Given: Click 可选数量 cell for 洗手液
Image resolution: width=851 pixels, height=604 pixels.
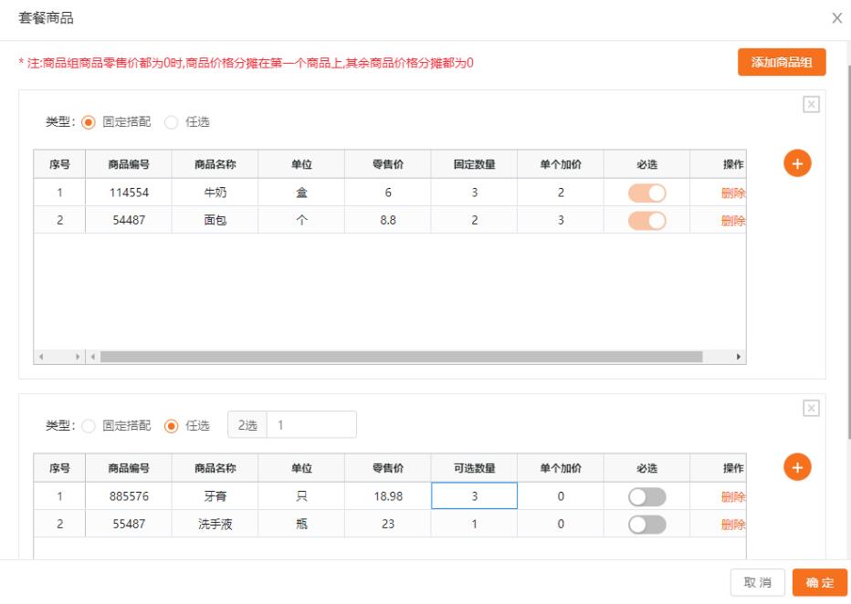Looking at the screenshot, I should pyautogui.click(x=474, y=524).
